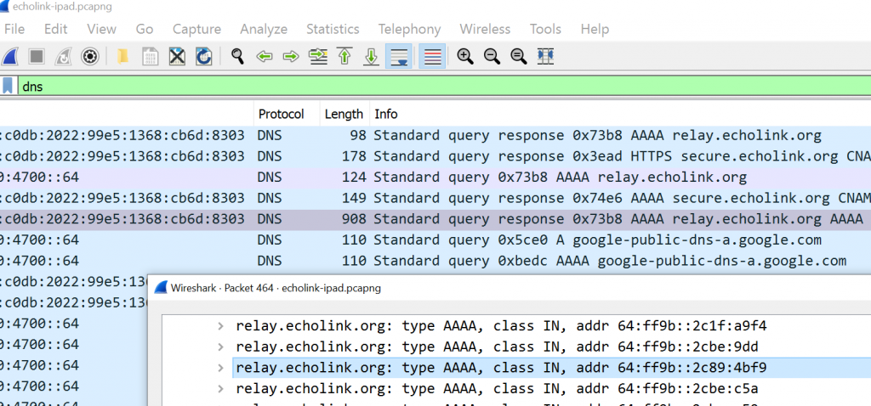Image resolution: width=871 pixels, height=406 pixels.
Task: Zoom in main window text
Action: [465, 57]
